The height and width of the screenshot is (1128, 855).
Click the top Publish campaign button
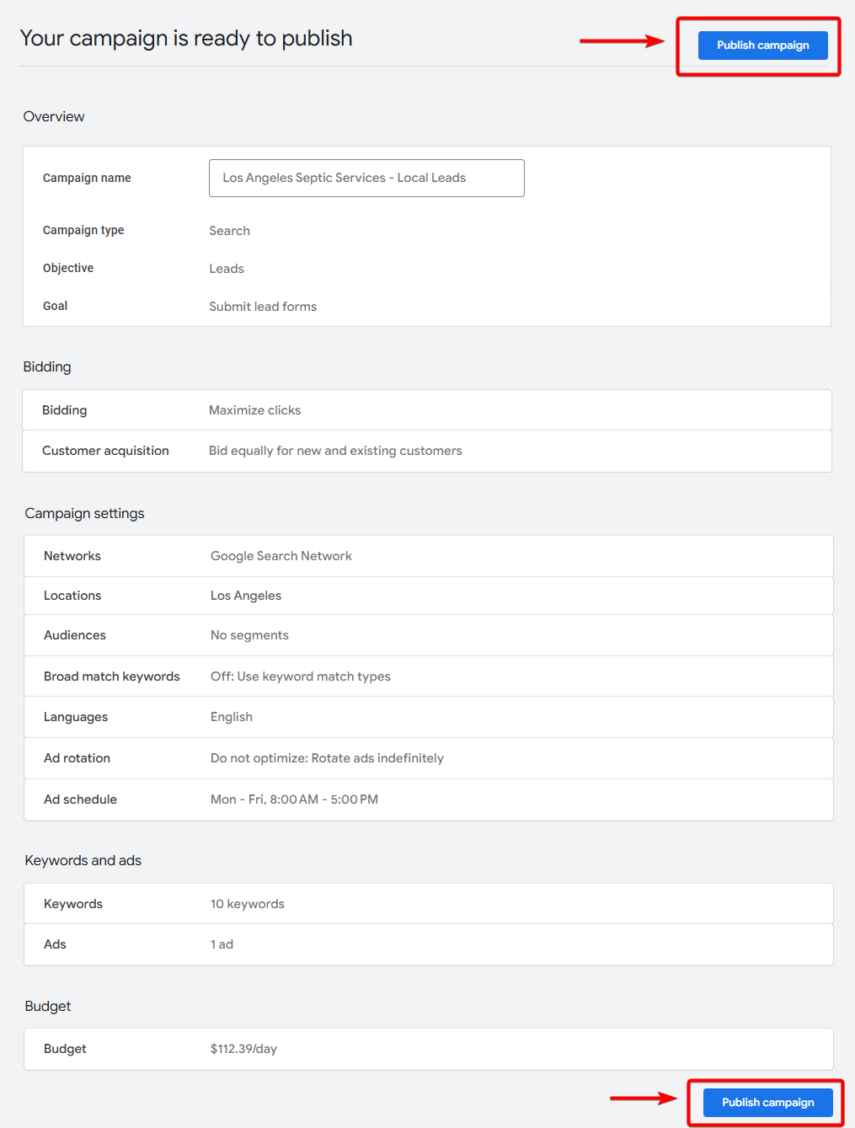(x=762, y=45)
